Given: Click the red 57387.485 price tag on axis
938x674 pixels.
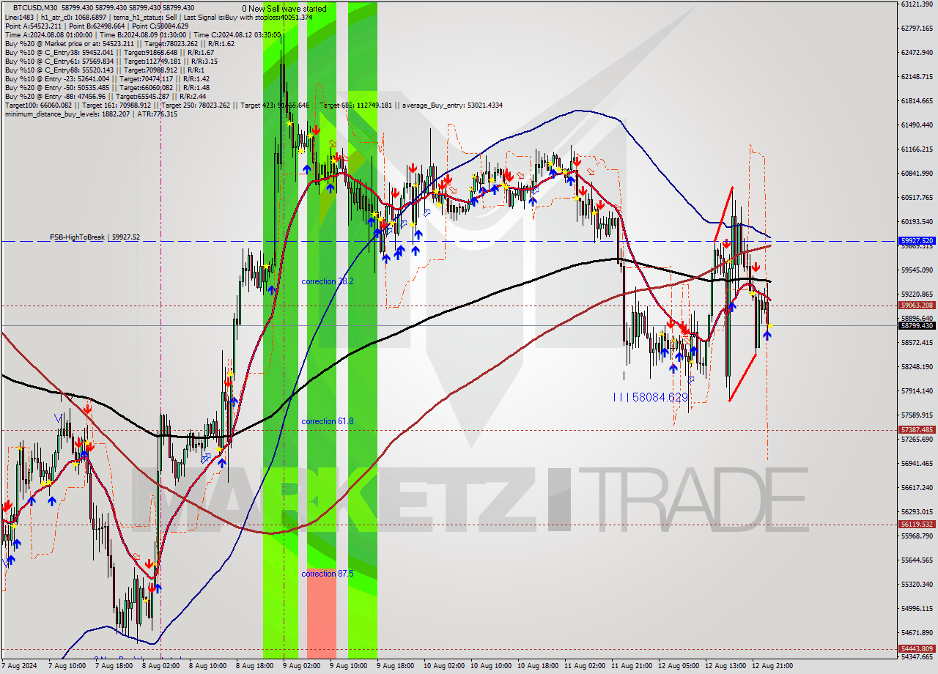Looking at the screenshot, I should pos(917,430).
